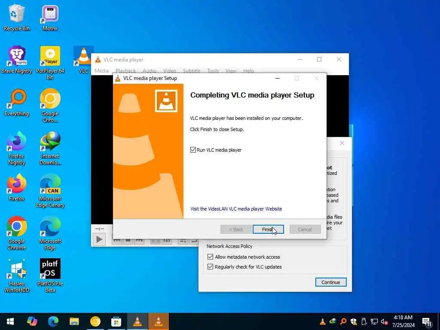The height and width of the screenshot is (330, 440).
Task: Toggle Allow metadata network access checkbox
Action: tap(210, 257)
